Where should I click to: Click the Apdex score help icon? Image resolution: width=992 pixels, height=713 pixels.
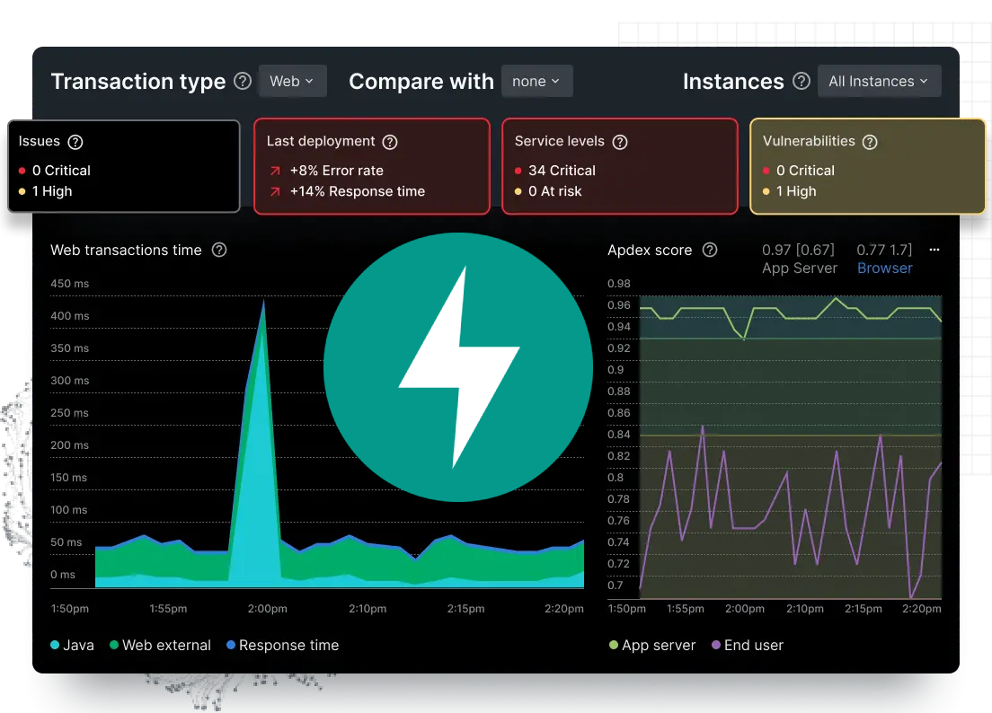coord(710,251)
